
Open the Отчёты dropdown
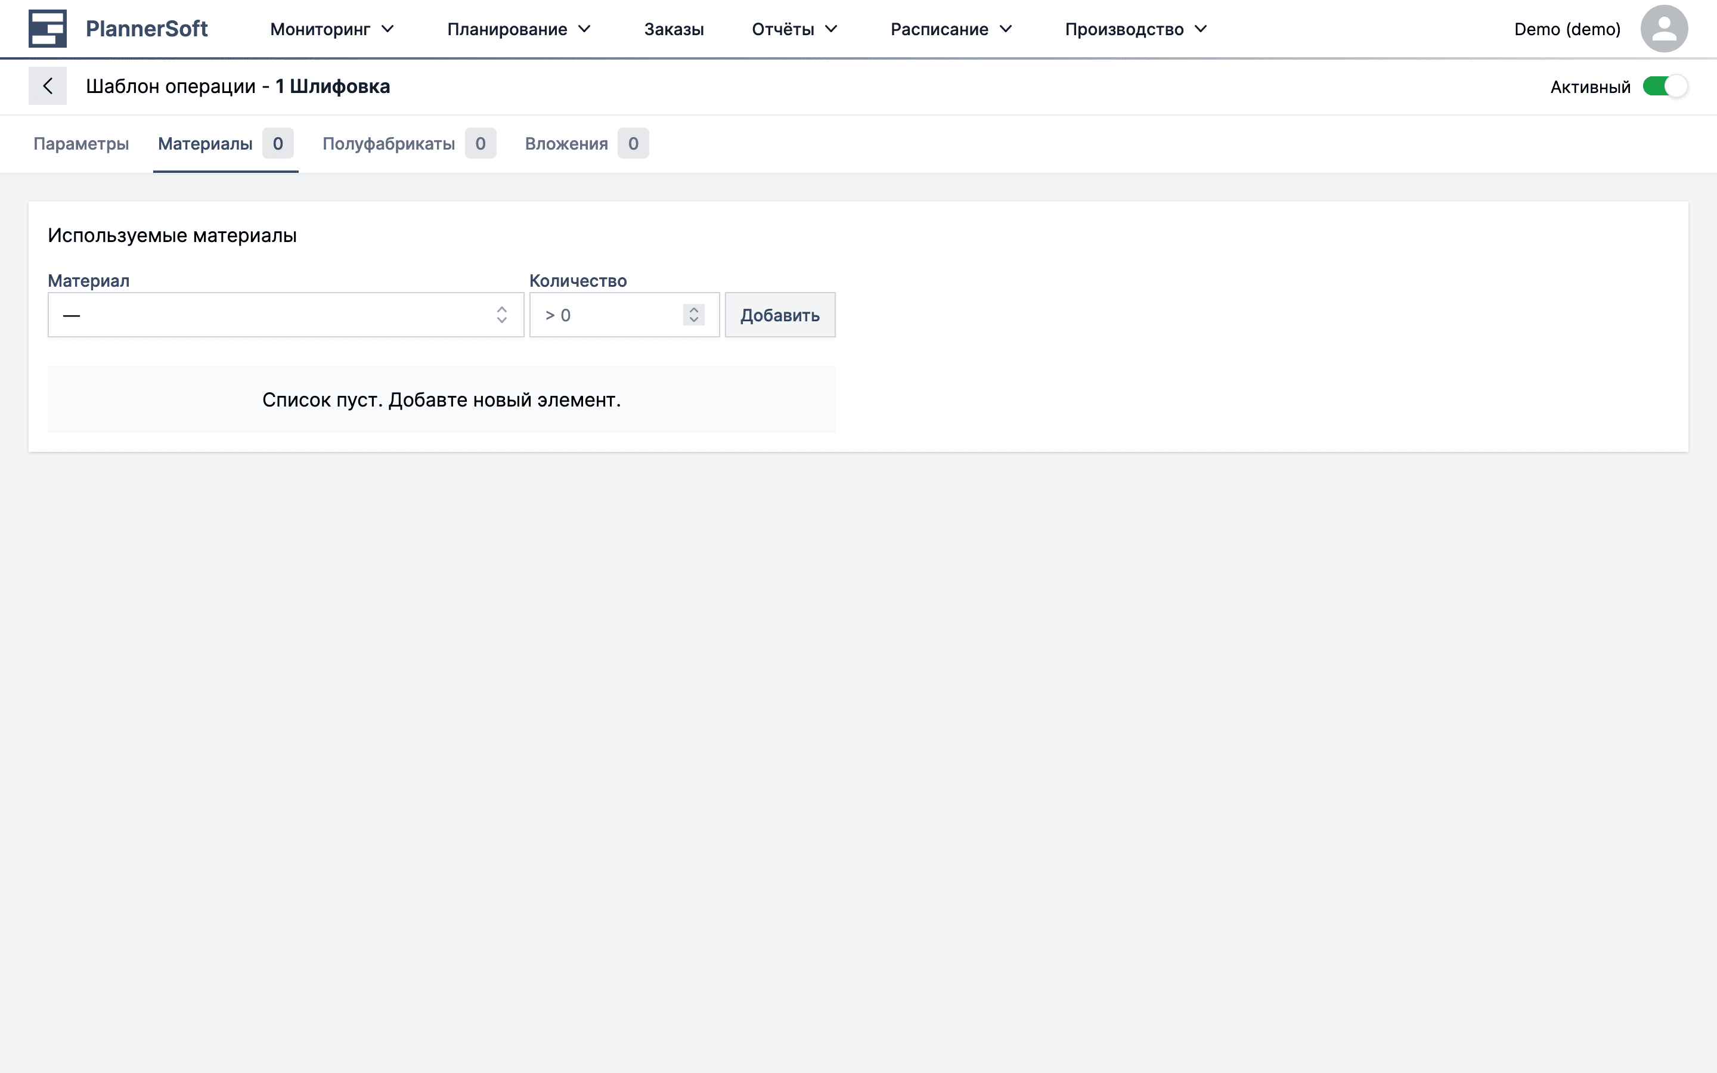[794, 29]
